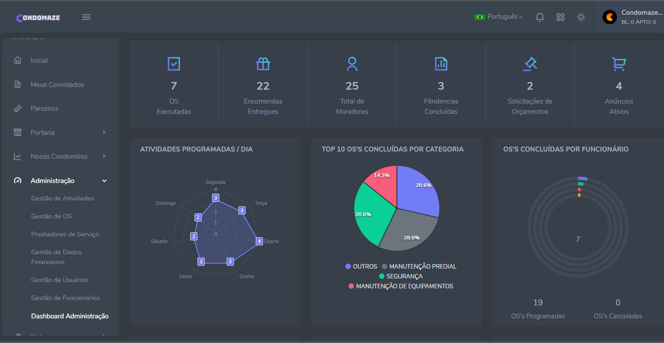The image size is (664, 343).
Task: Open the notifications bell
Action: (540, 17)
